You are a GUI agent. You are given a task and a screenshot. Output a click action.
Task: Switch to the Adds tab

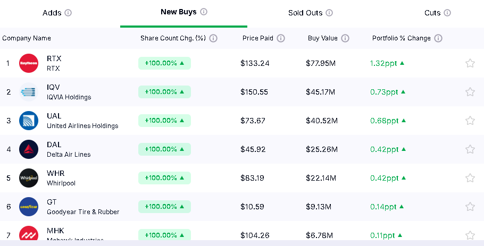(x=52, y=13)
